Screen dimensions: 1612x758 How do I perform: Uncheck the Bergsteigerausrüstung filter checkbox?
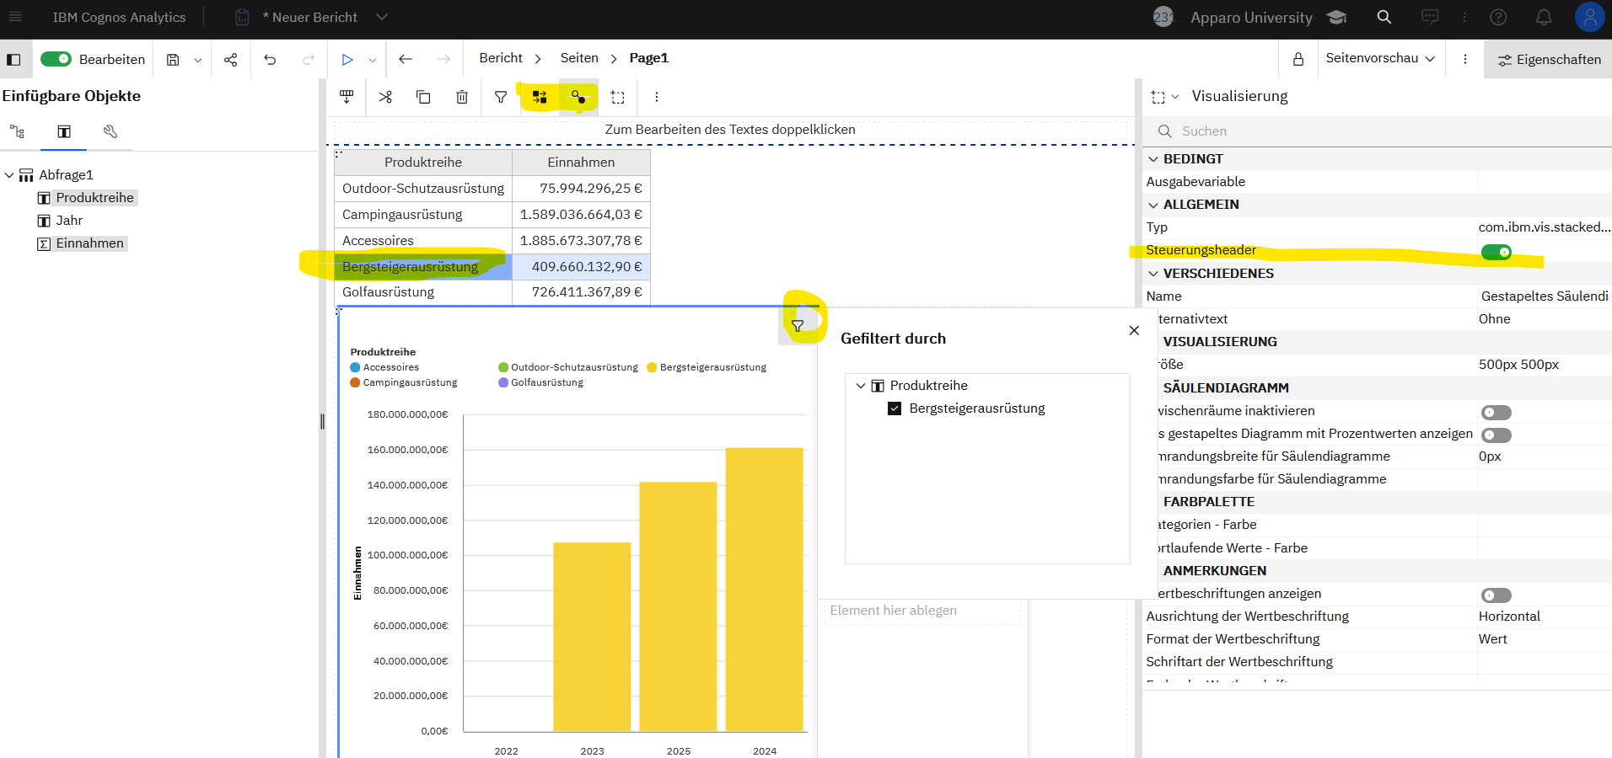tap(895, 408)
